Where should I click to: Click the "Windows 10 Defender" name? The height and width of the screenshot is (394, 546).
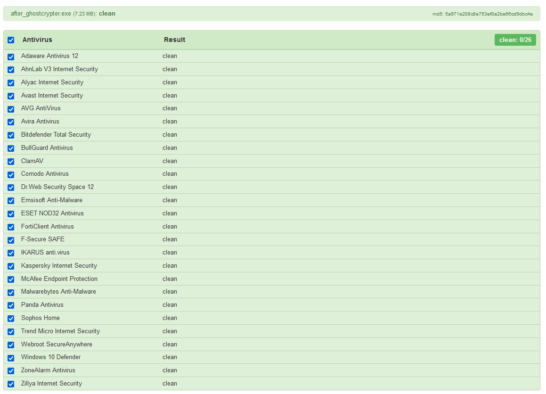pyautogui.click(x=51, y=357)
